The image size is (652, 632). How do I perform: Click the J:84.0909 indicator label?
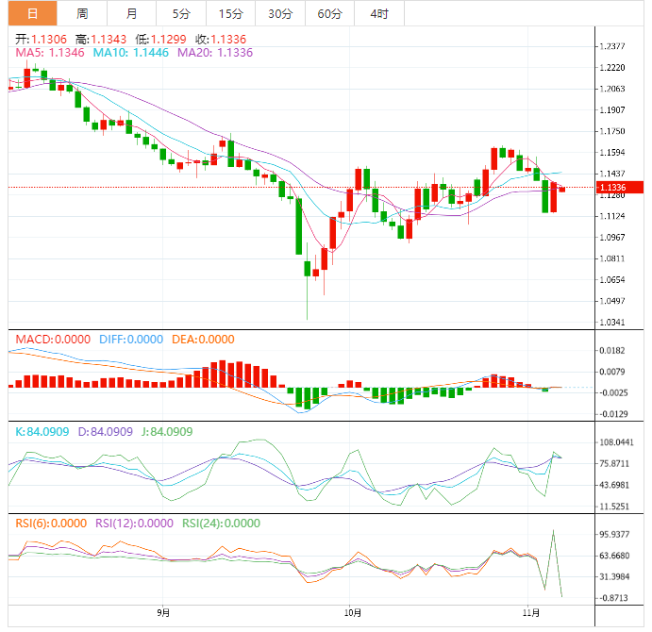[167, 432]
